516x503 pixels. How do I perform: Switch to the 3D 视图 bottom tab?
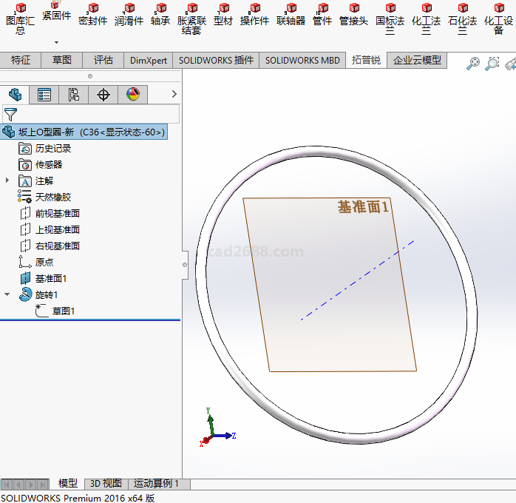pos(106,483)
